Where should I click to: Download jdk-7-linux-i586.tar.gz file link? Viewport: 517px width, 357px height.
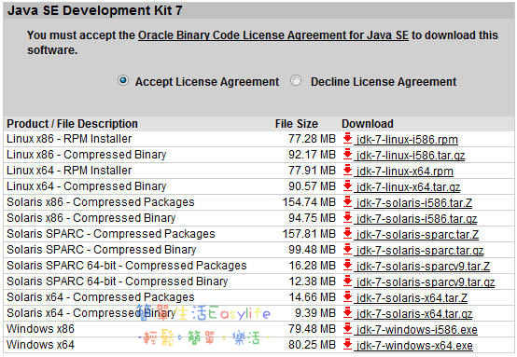point(411,156)
